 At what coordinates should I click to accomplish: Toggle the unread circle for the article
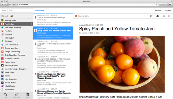[x=169, y=16]
